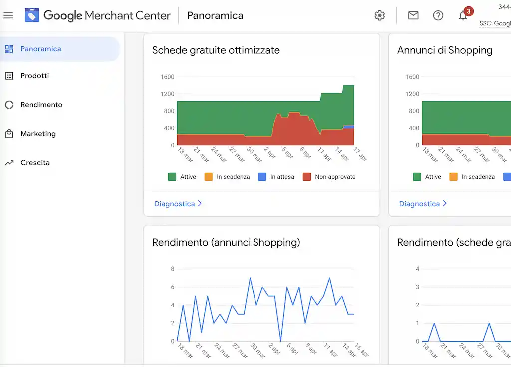This screenshot has height=367, width=511.
Task: Click orange In scadenza swatch in Annunci di Shopping legend
Action: (x=453, y=177)
